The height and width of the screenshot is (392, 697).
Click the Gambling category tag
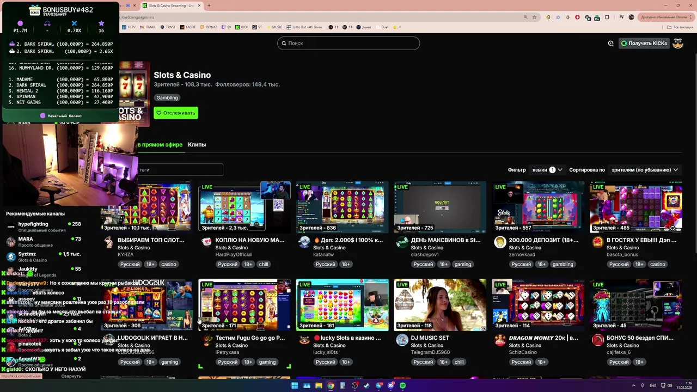(167, 97)
